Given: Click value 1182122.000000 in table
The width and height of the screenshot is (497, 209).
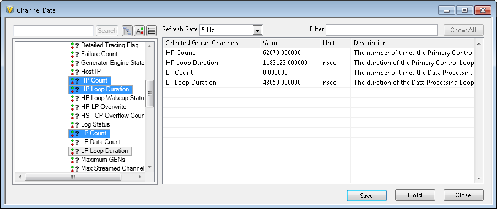Looking at the screenshot, I should click(285, 63).
